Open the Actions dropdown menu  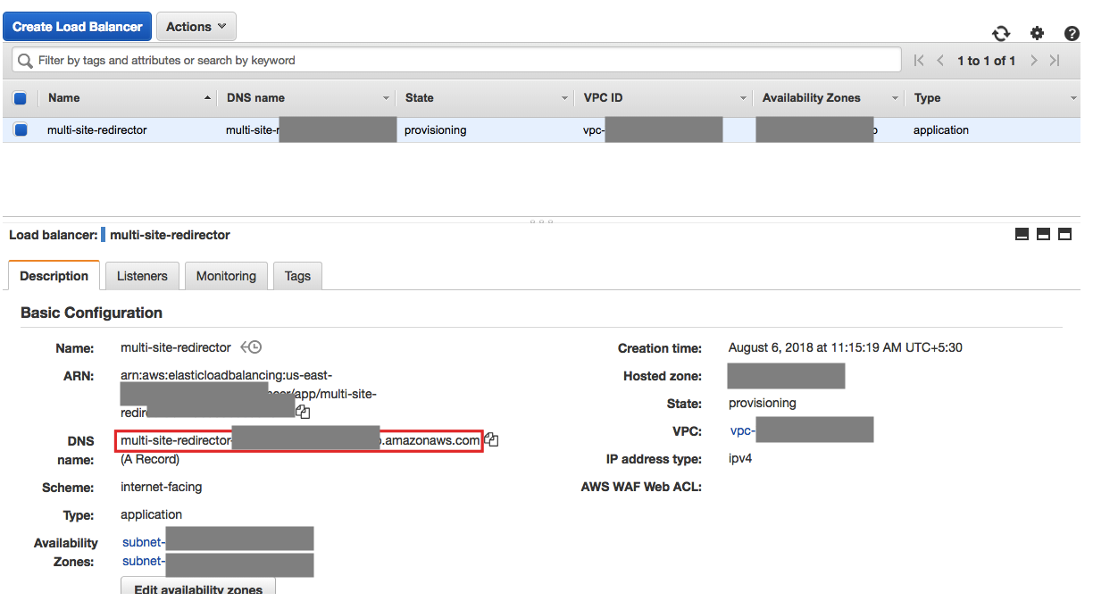(196, 27)
